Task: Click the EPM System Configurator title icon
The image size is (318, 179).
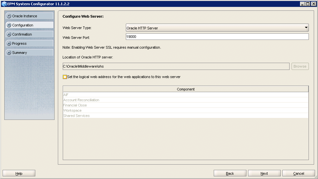Action: tap(4, 4)
